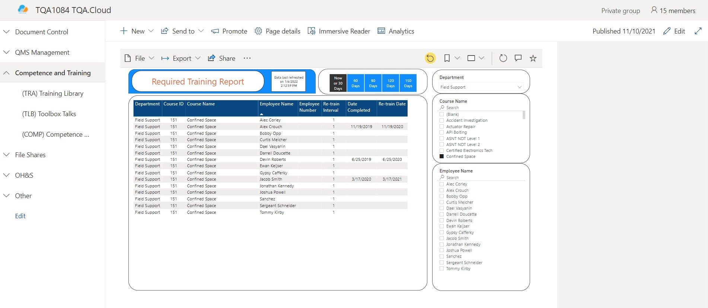Viewport: 708px width, 308px height.
Task: Tick the Jacob Smith employee checkbox
Action: tap(442, 238)
